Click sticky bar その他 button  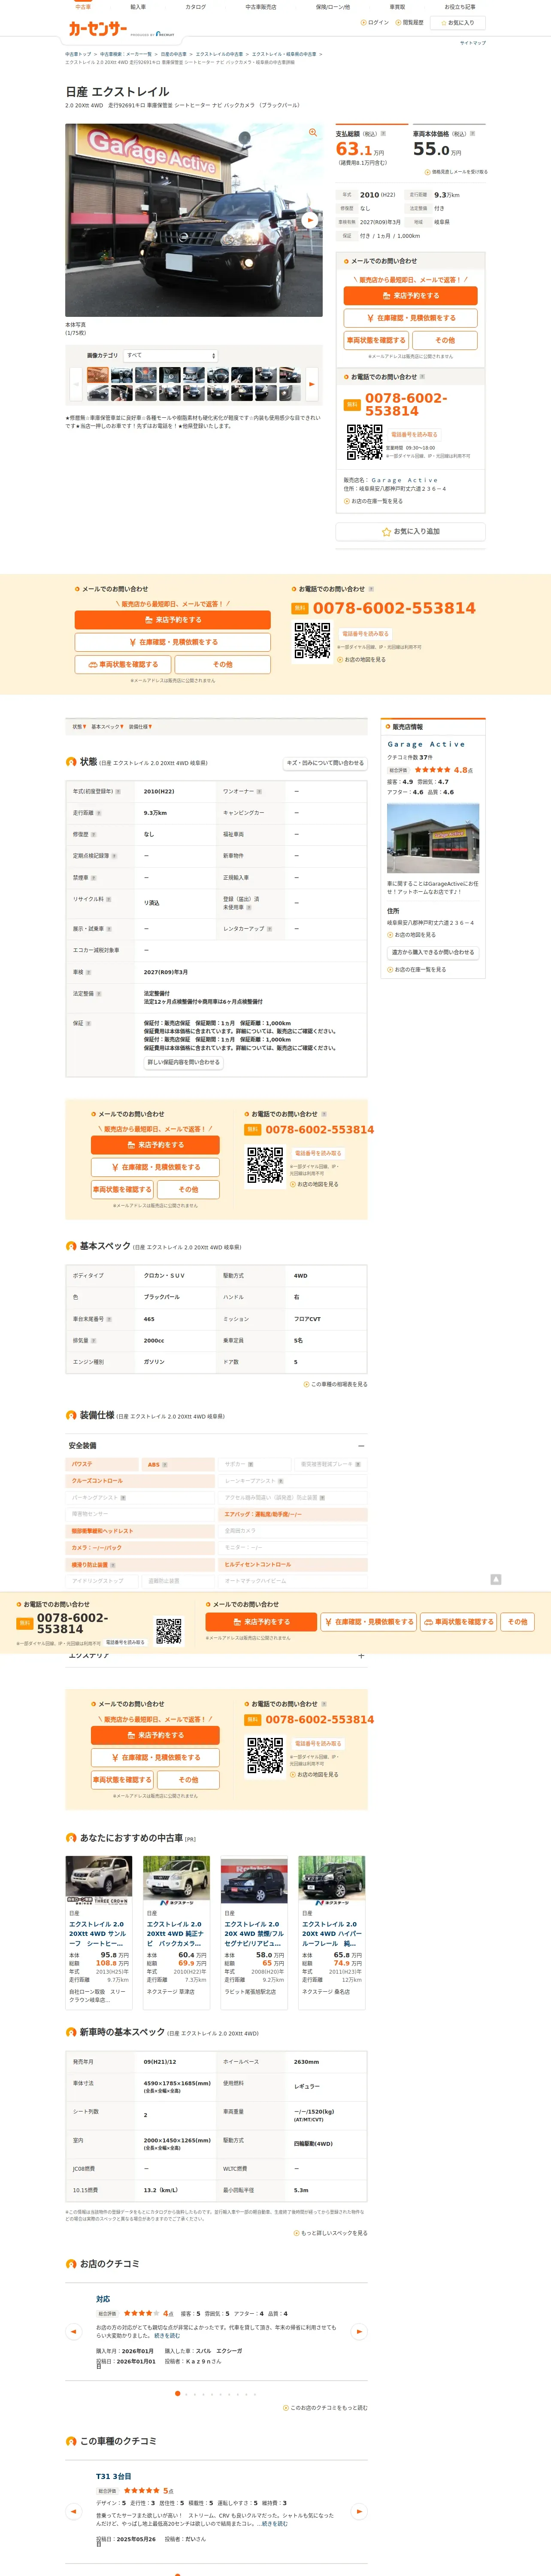(517, 1622)
